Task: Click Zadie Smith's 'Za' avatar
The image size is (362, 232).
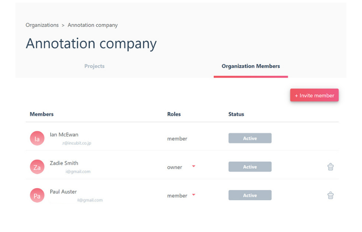Action: 37,167
